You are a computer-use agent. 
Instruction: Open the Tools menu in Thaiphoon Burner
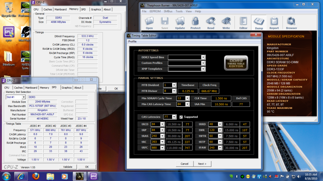click(179, 11)
